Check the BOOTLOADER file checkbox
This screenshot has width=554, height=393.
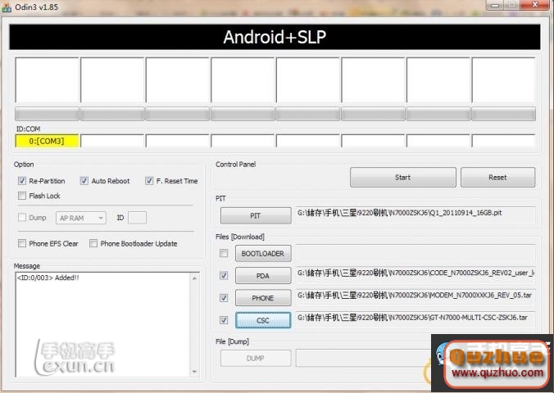coord(224,253)
